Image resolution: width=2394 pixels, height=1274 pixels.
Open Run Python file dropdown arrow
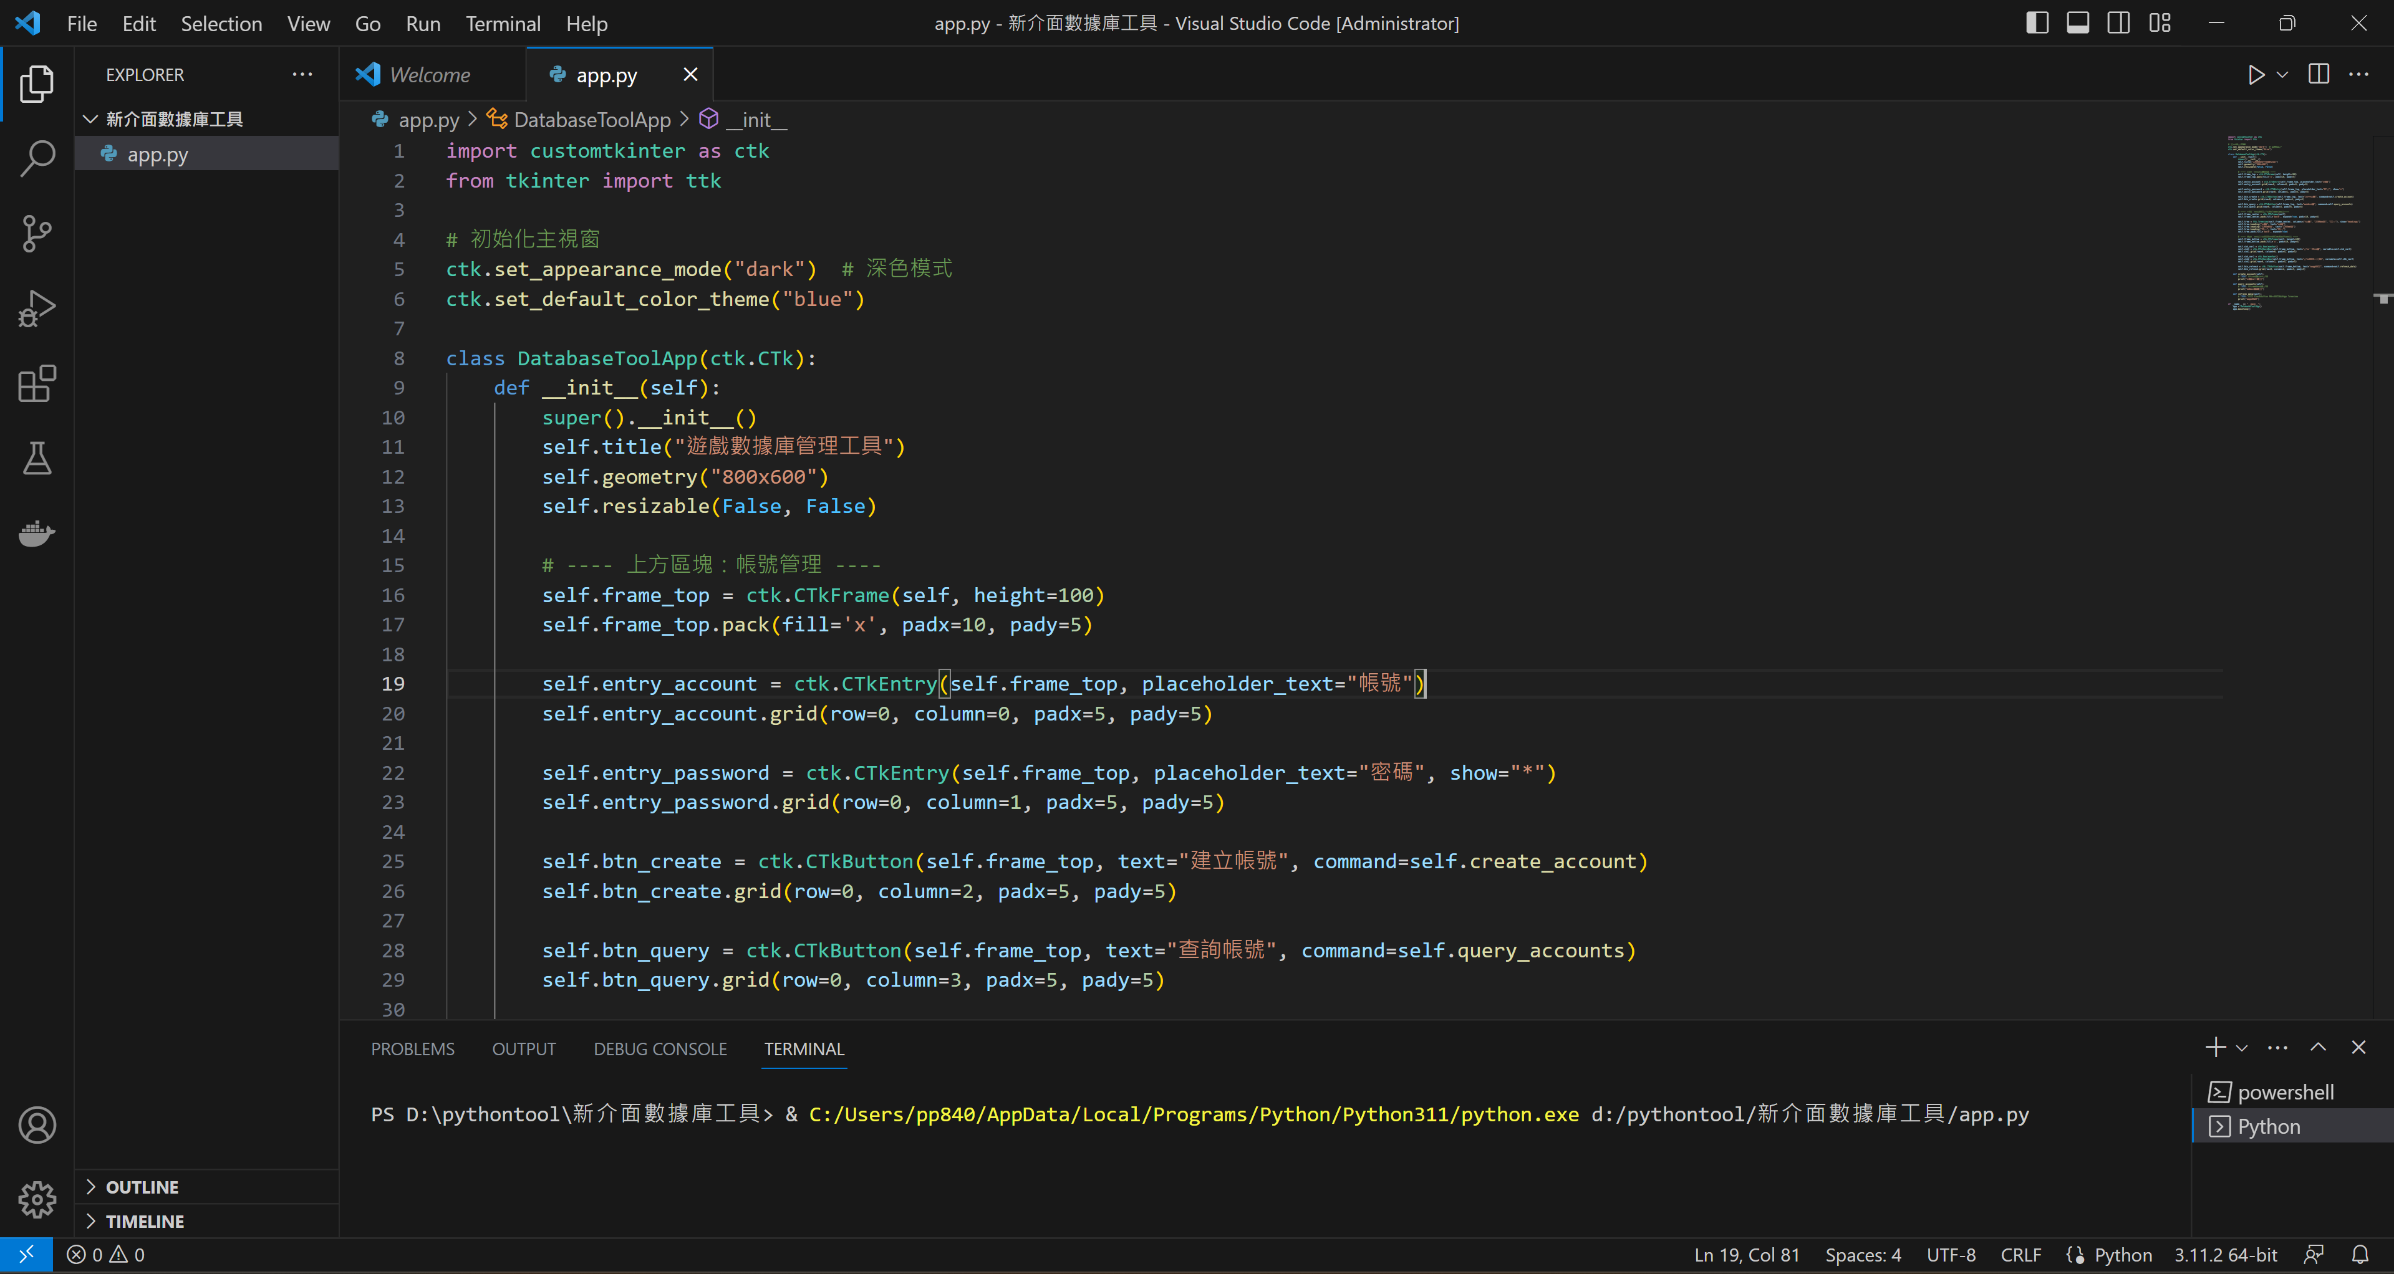(x=2282, y=74)
